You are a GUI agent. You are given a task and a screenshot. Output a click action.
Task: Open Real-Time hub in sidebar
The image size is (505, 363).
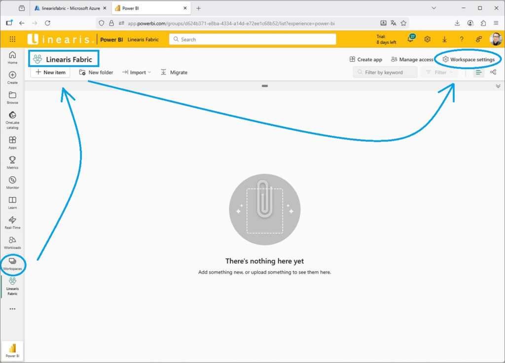click(x=12, y=222)
